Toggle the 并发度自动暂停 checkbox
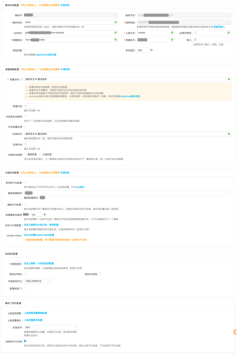This screenshot has width=237, height=354. tap(25, 116)
